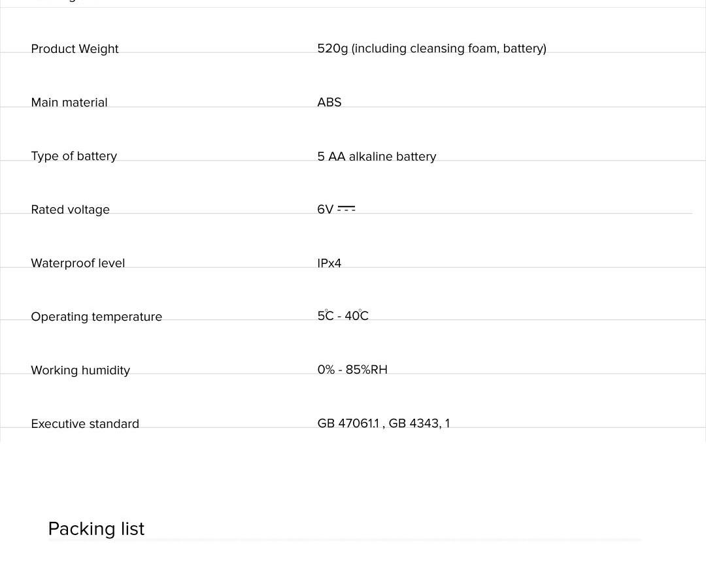Click the 520g weight value text
706x586 pixels.
click(x=431, y=48)
